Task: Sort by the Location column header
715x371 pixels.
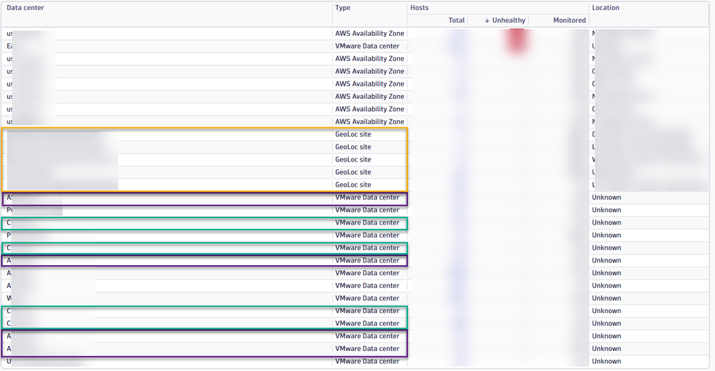Action: click(x=605, y=8)
